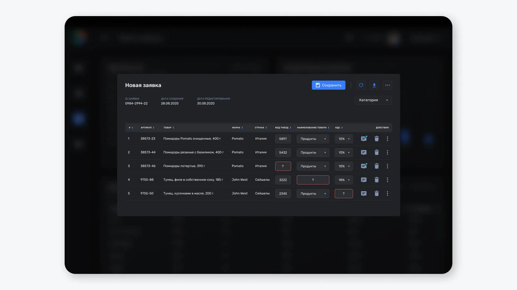
Task: Open the 18% НДС dropdown in row 4
Action: [x=344, y=180]
